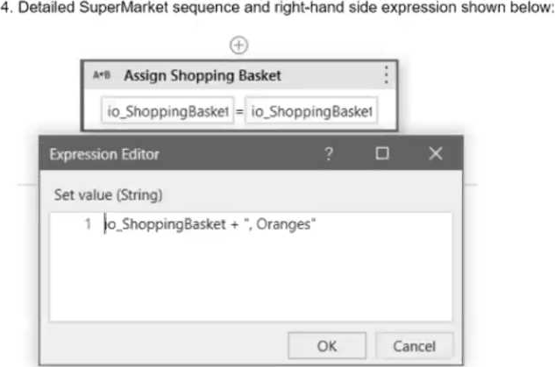The image size is (555, 367).
Task: Click line number 1 in editor gutter
Action: (x=89, y=224)
